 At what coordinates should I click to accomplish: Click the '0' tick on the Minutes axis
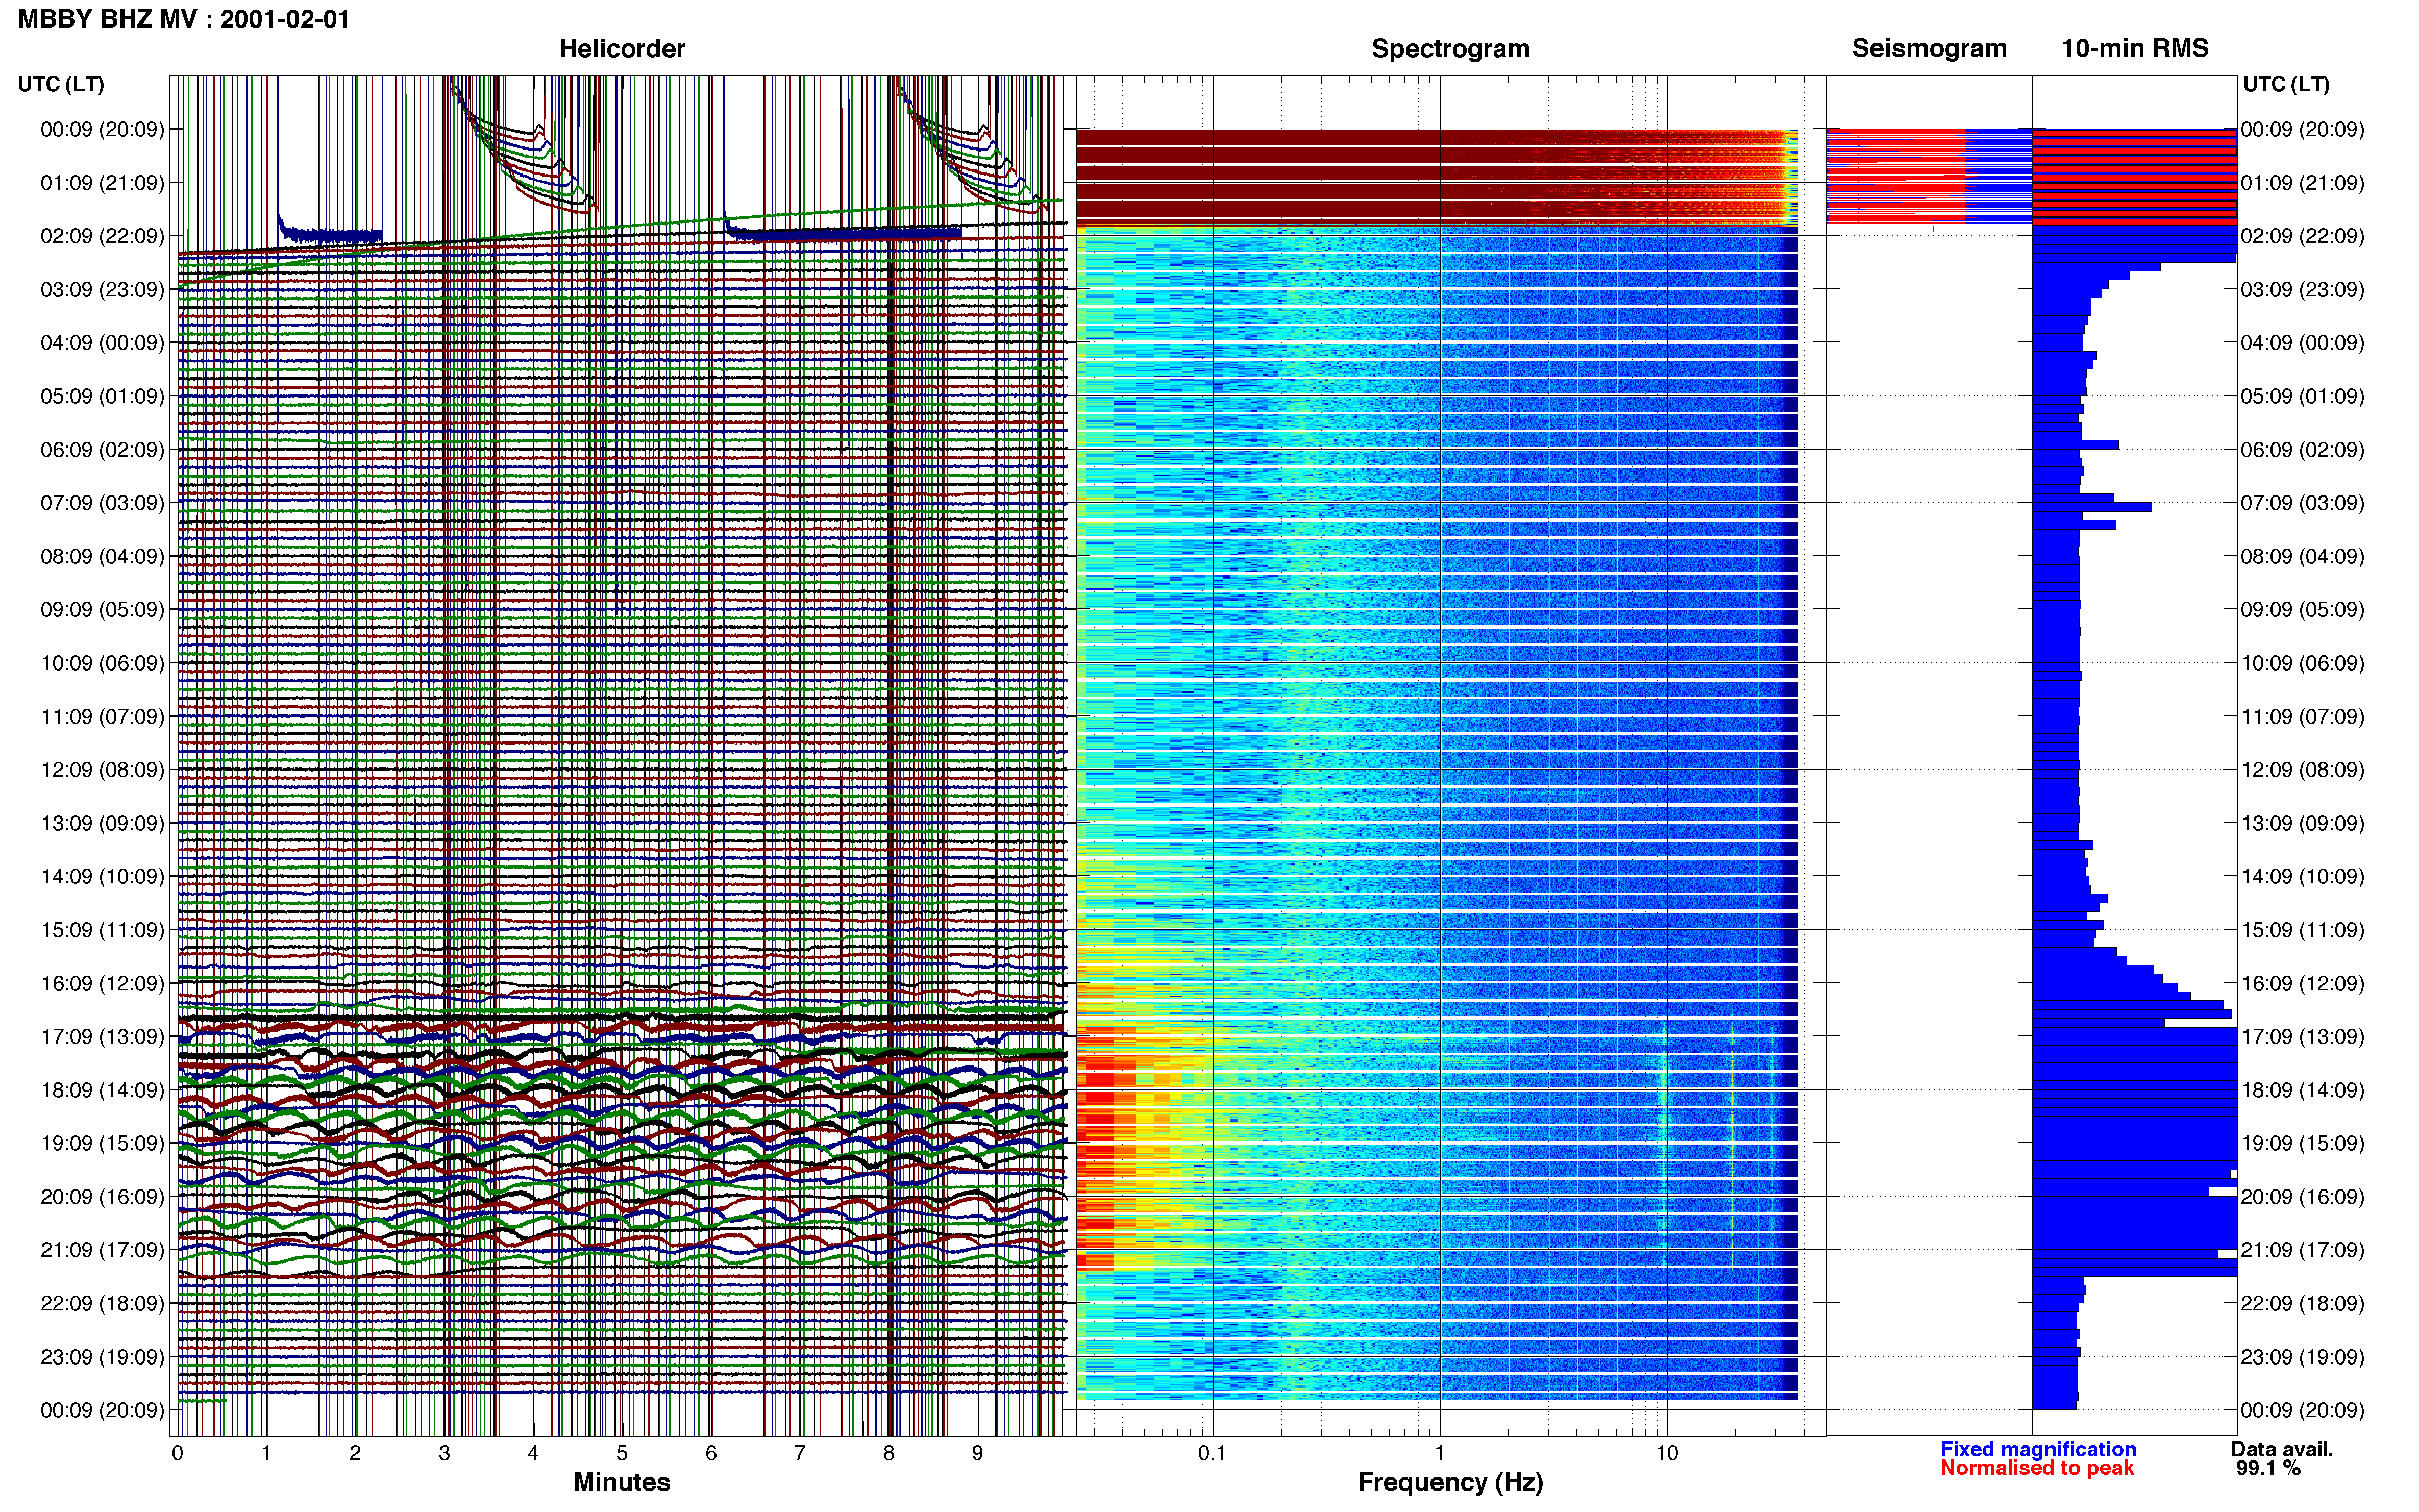(178, 1453)
